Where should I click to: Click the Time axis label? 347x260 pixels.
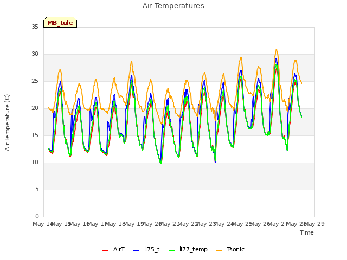[307, 232]
